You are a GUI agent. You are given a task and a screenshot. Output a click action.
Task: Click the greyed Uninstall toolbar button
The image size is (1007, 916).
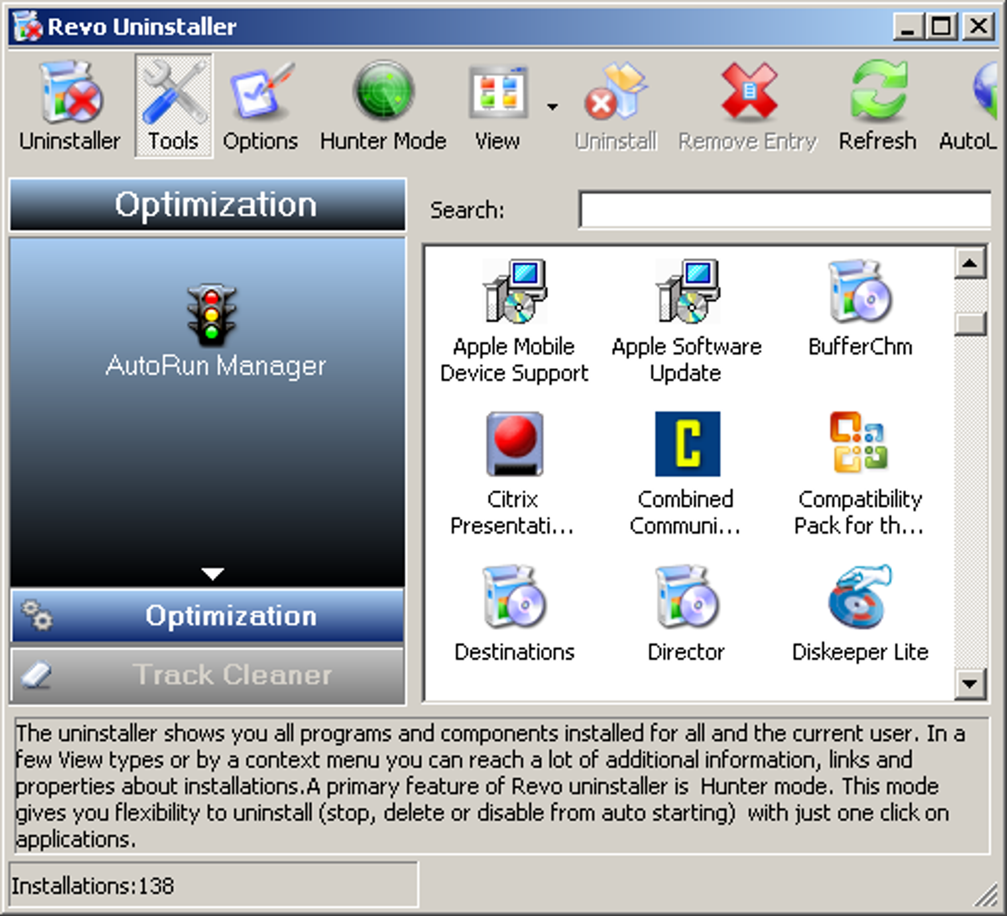click(x=616, y=107)
